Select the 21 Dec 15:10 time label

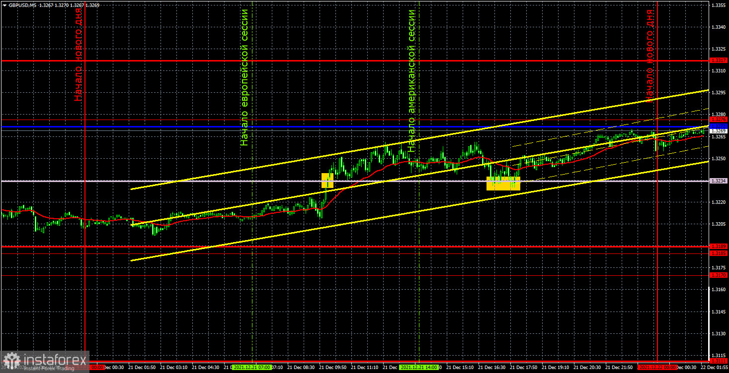460,368
